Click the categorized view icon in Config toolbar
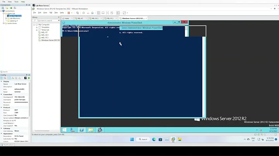Screen dimensions: 279x156 tap(2, 78)
